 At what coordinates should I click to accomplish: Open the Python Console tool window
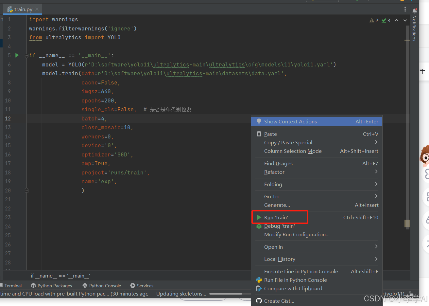click(x=102, y=286)
